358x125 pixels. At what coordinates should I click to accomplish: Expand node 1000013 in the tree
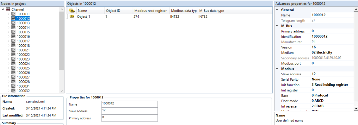click(x=9, y=23)
